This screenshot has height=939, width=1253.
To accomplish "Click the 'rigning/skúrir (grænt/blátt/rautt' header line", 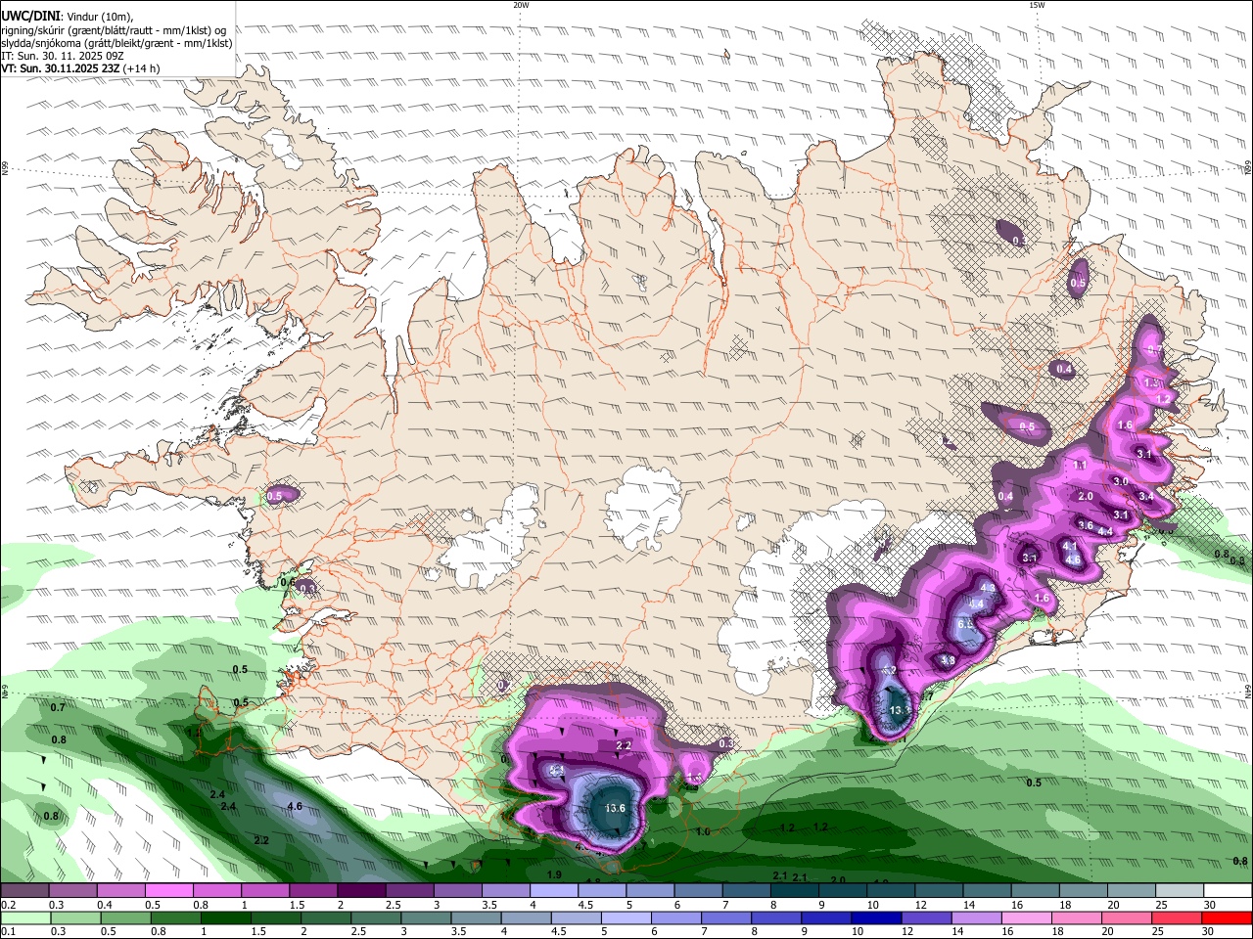I will [114, 29].
